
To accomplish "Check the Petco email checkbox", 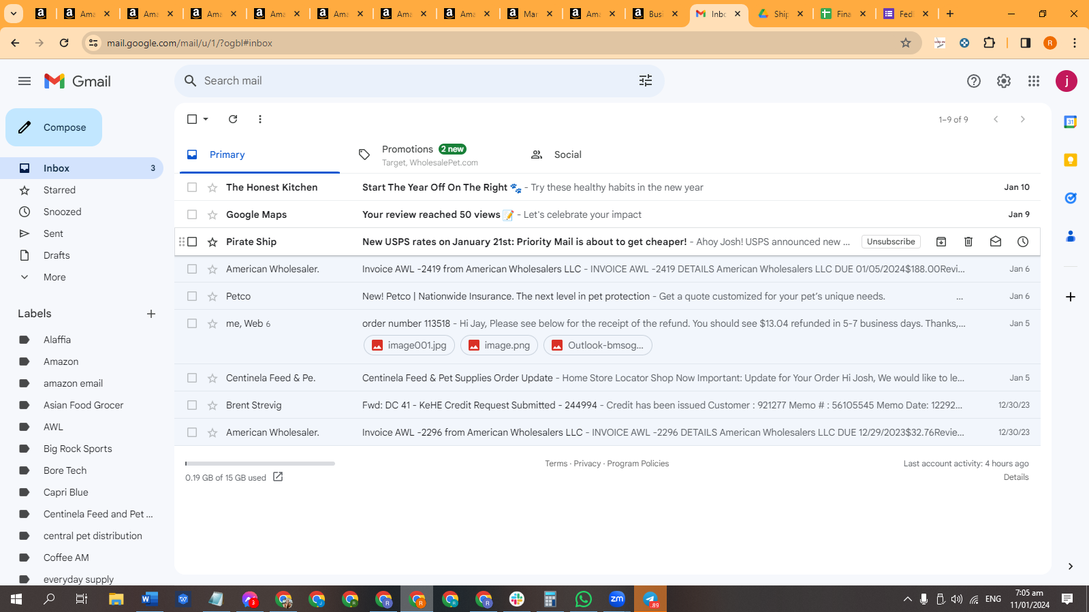I will (192, 296).
